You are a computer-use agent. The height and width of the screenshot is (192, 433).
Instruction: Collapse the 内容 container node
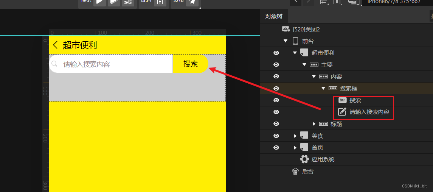click(314, 76)
